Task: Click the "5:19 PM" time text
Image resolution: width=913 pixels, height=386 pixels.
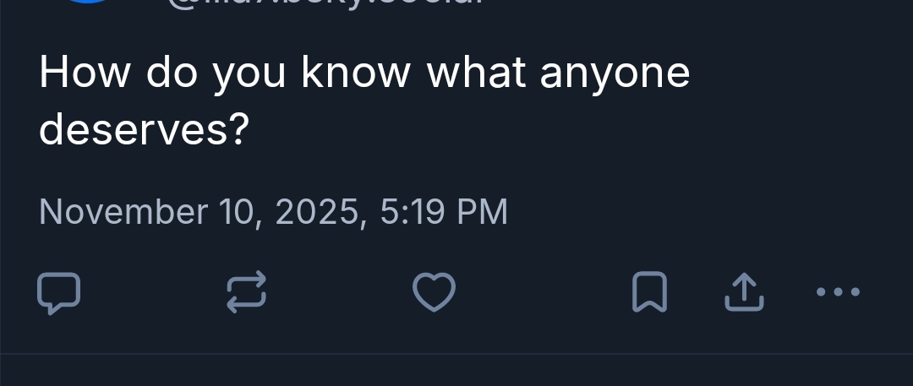Action: point(444,211)
